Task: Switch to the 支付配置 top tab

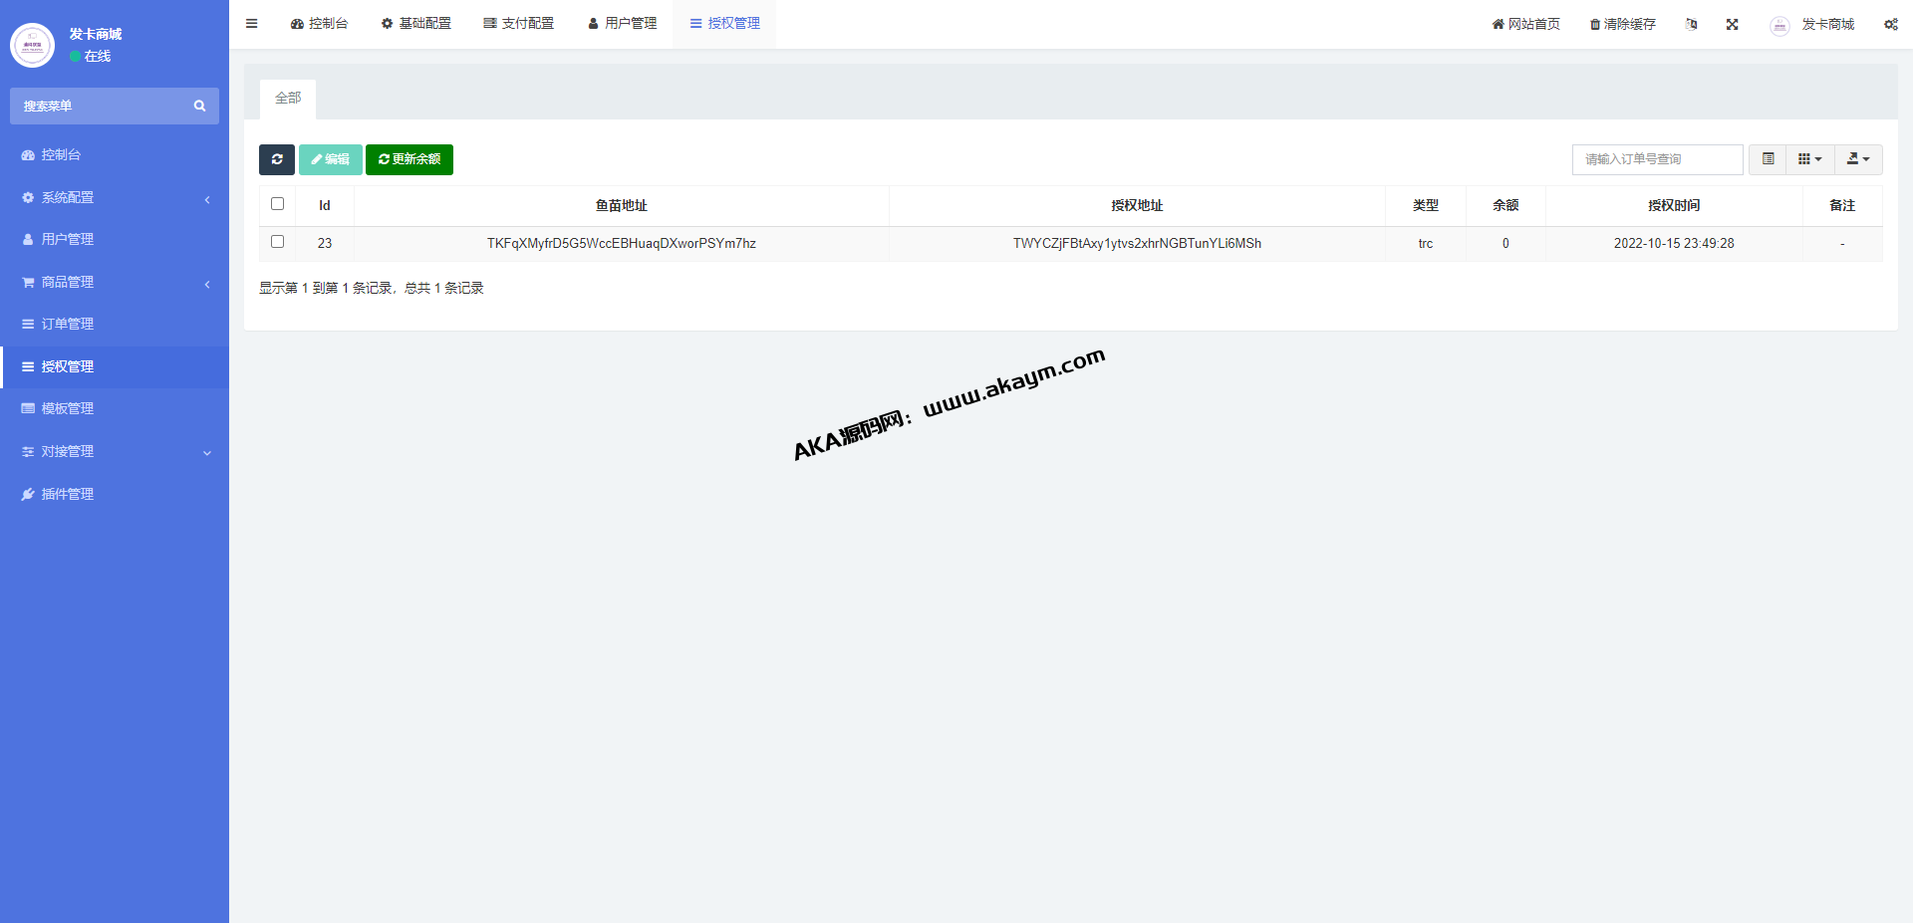Action: coord(518,24)
